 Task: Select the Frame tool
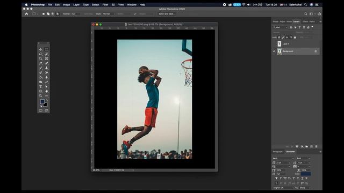[x=47, y=58]
